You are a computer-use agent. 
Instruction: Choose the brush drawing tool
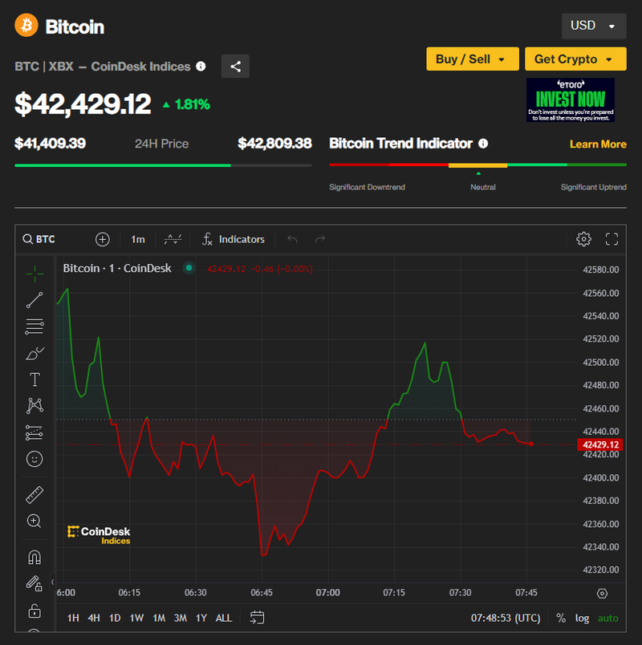click(x=35, y=353)
